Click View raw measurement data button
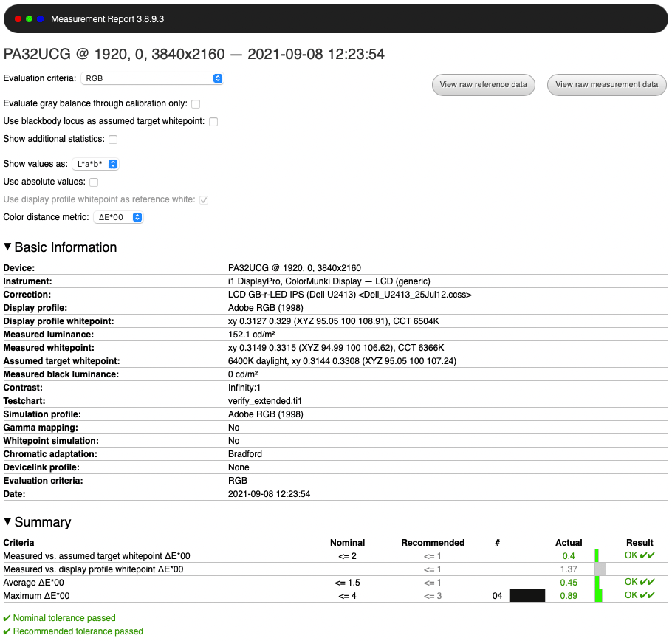The image size is (672, 641). [x=606, y=85]
